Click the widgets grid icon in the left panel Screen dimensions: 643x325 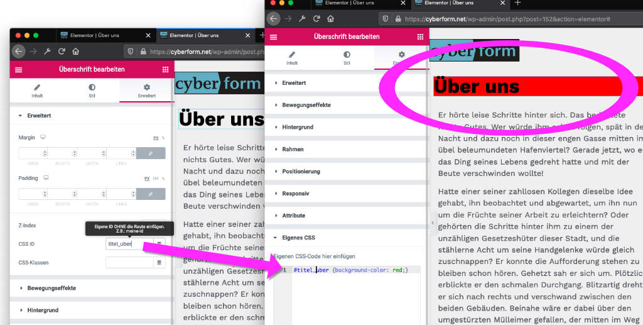tap(165, 70)
